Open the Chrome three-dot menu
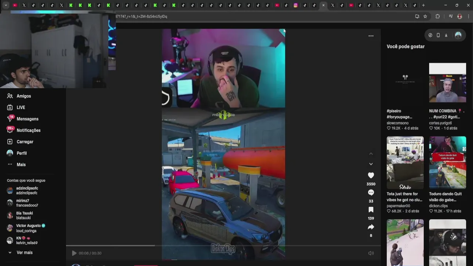The image size is (473, 266). 469,16
